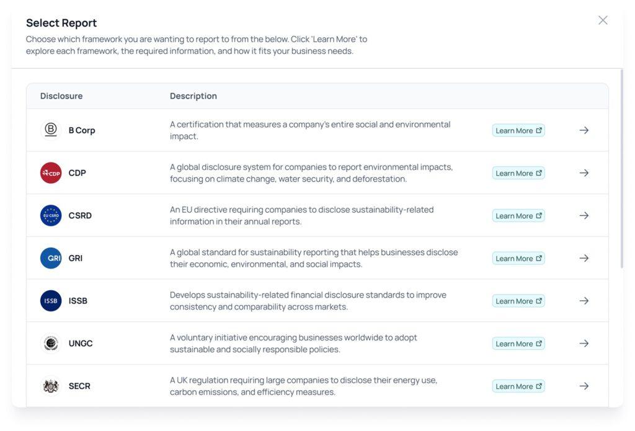Select B Corp using its arrow icon
The height and width of the screenshot is (431, 635).
click(584, 130)
